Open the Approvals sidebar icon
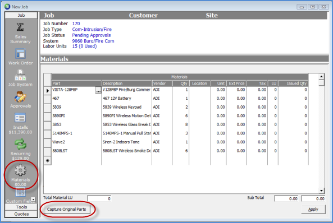 coord(20,97)
